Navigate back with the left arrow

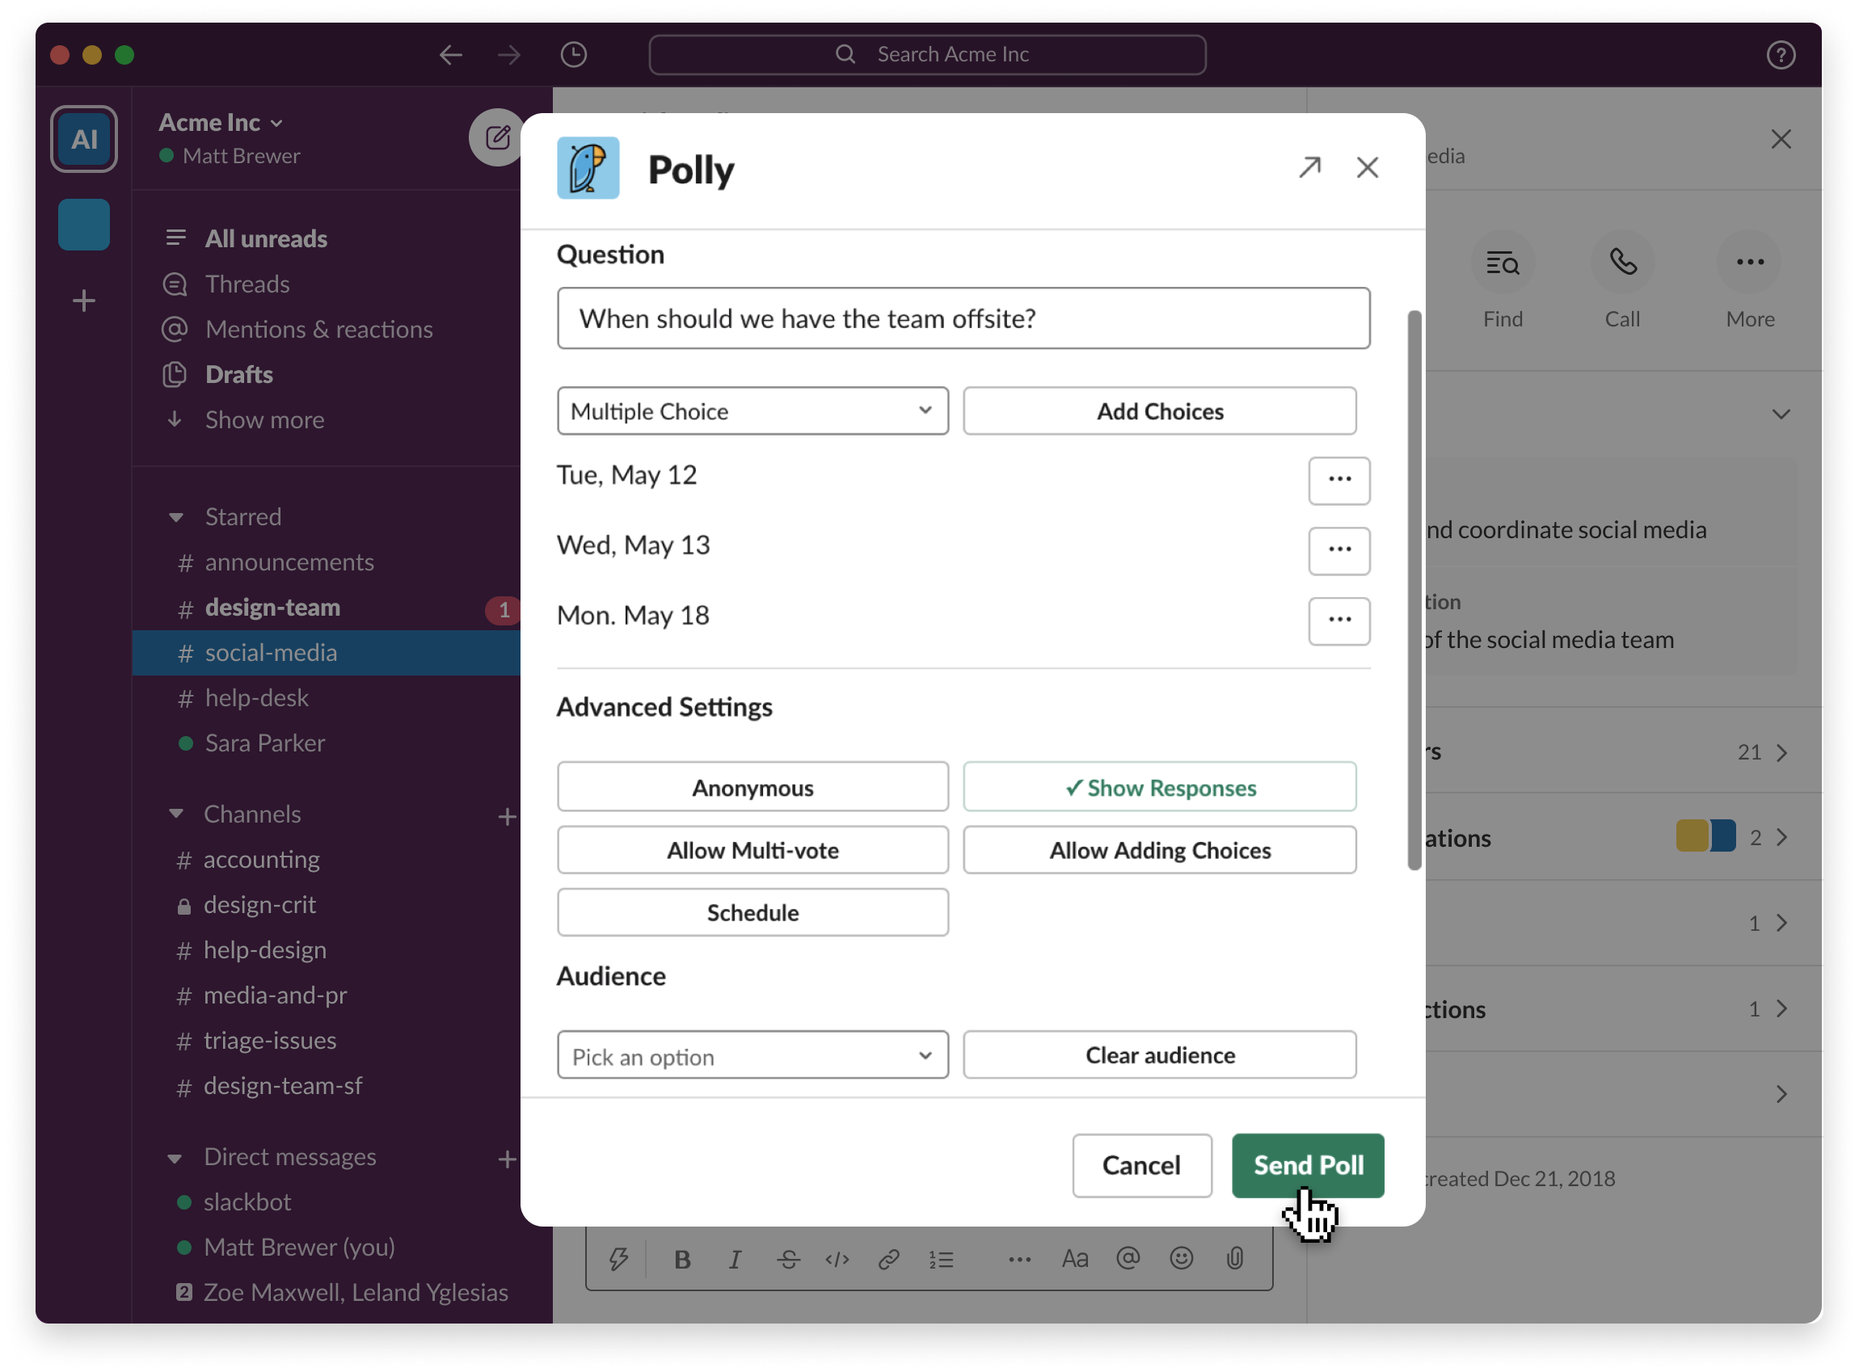pyautogui.click(x=451, y=55)
